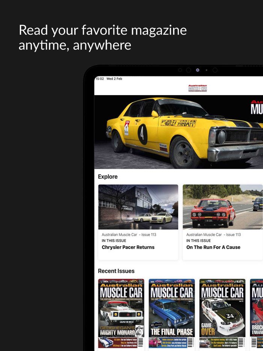Tap the Australian Muscle Car header logo
Screen dimensions: 263x351
click(x=198, y=88)
